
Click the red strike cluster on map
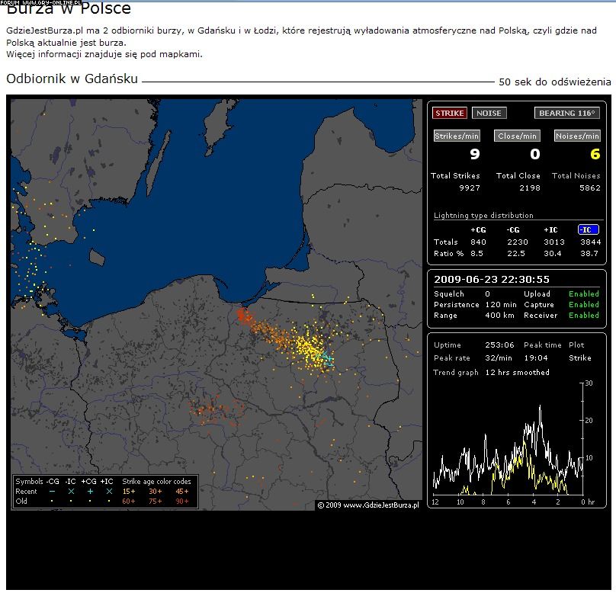(244, 314)
